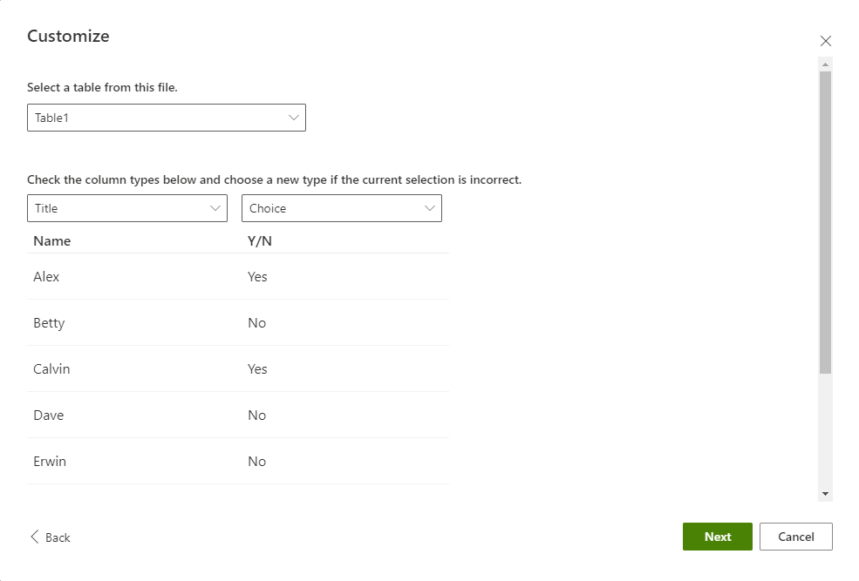Select the Erwin cell
The height and width of the screenshot is (581, 859).
pyautogui.click(x=50, y=461)
